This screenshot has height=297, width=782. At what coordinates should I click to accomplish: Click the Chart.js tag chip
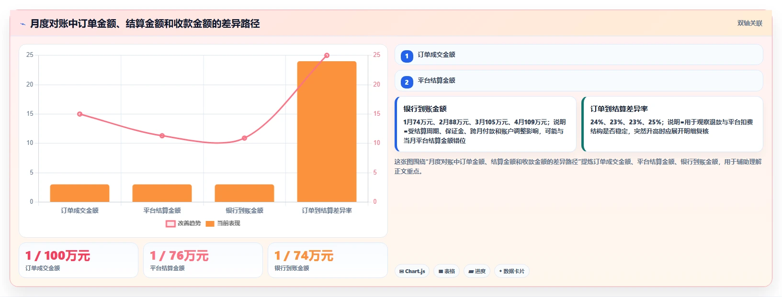click(x=412, y=271)
